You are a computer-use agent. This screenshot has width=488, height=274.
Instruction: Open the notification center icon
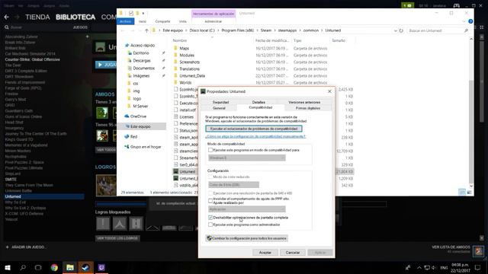click(x=478, y=267)
